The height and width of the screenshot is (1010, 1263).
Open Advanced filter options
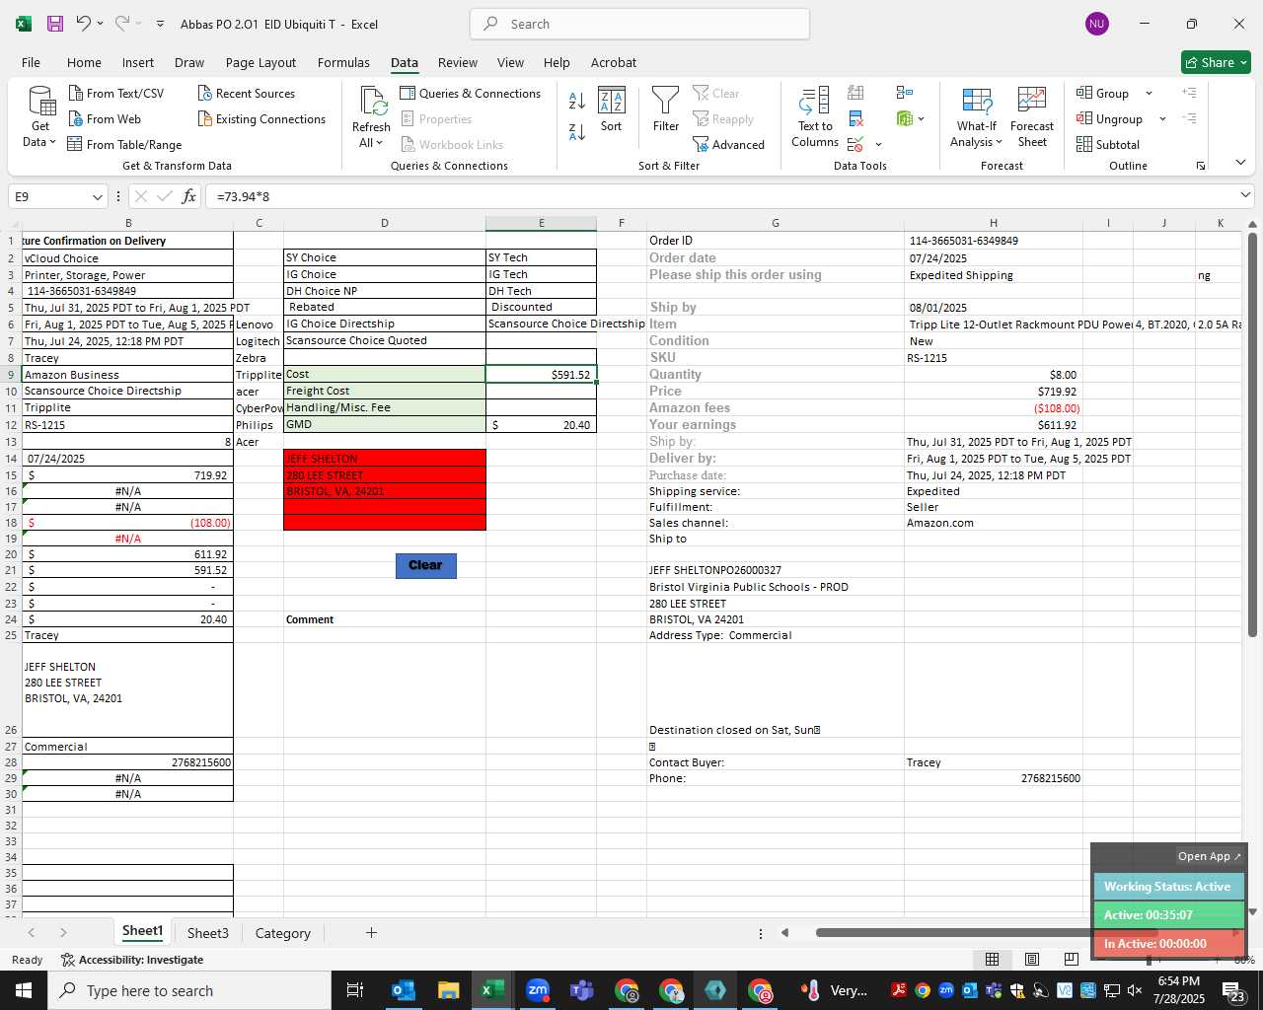coord(728,145)
